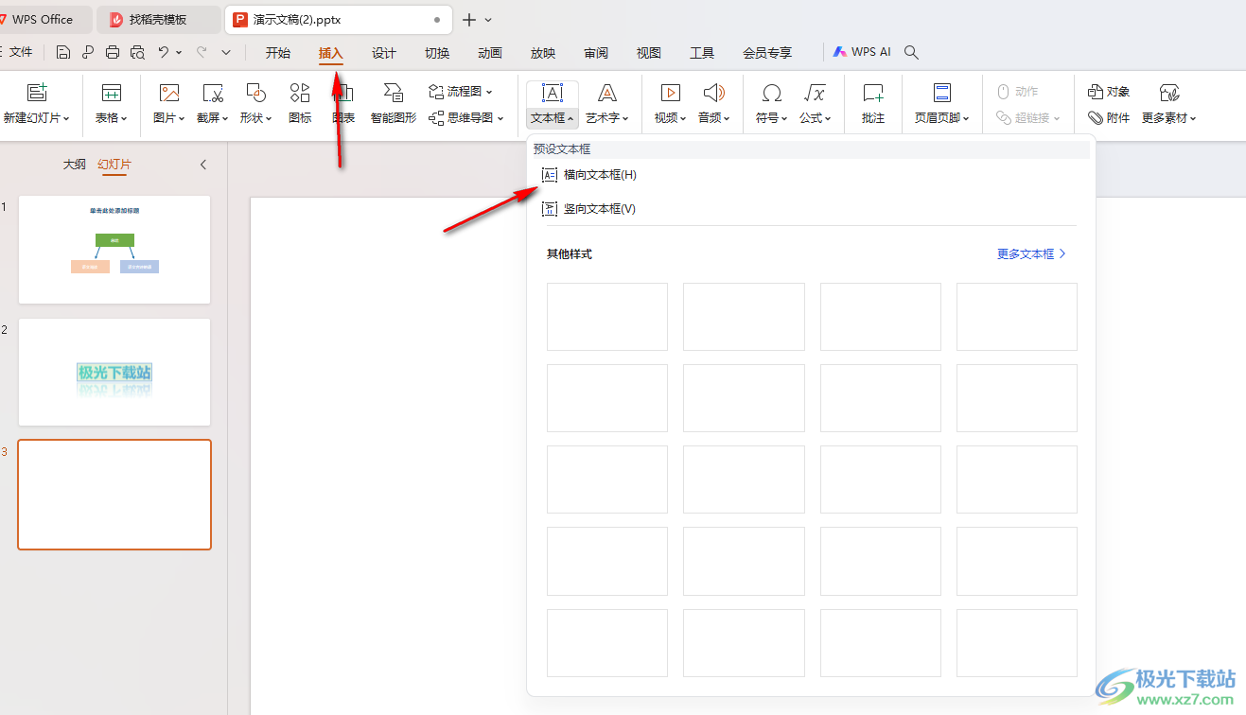Click the Video (视频) icon

tap(670, 93)
